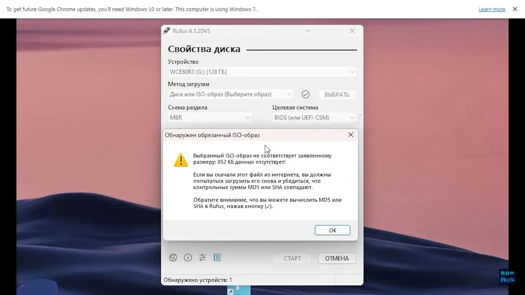Click the ВЫБРАТЬ image select button
This screenshot has height=295, width=525.
[337, 95]
